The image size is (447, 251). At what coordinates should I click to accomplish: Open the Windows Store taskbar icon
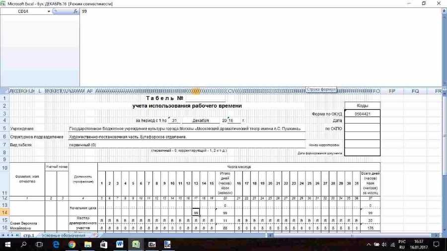coord(104,244)
